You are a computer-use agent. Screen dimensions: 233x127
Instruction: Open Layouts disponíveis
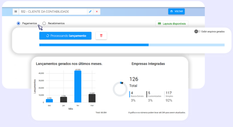pyautogui.click(x=172, y=23)
